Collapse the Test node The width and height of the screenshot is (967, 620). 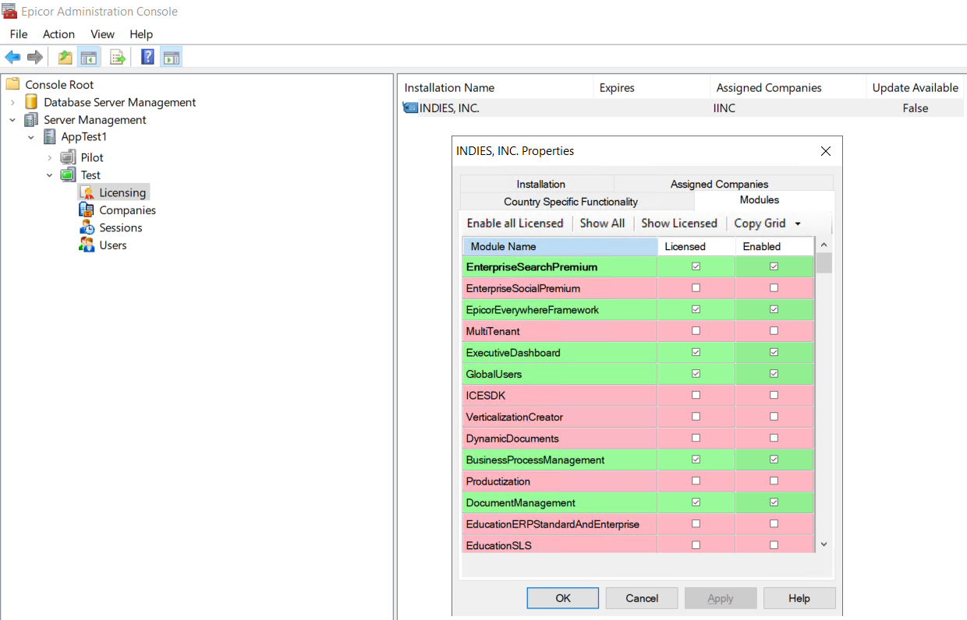click(50, 175)
